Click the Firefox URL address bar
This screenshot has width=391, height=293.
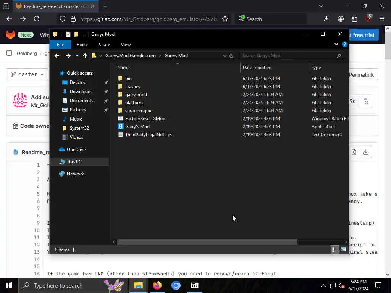point(148,19)
